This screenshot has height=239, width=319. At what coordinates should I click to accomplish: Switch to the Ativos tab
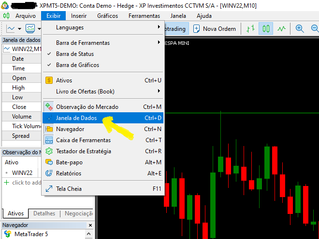point(15,213)
